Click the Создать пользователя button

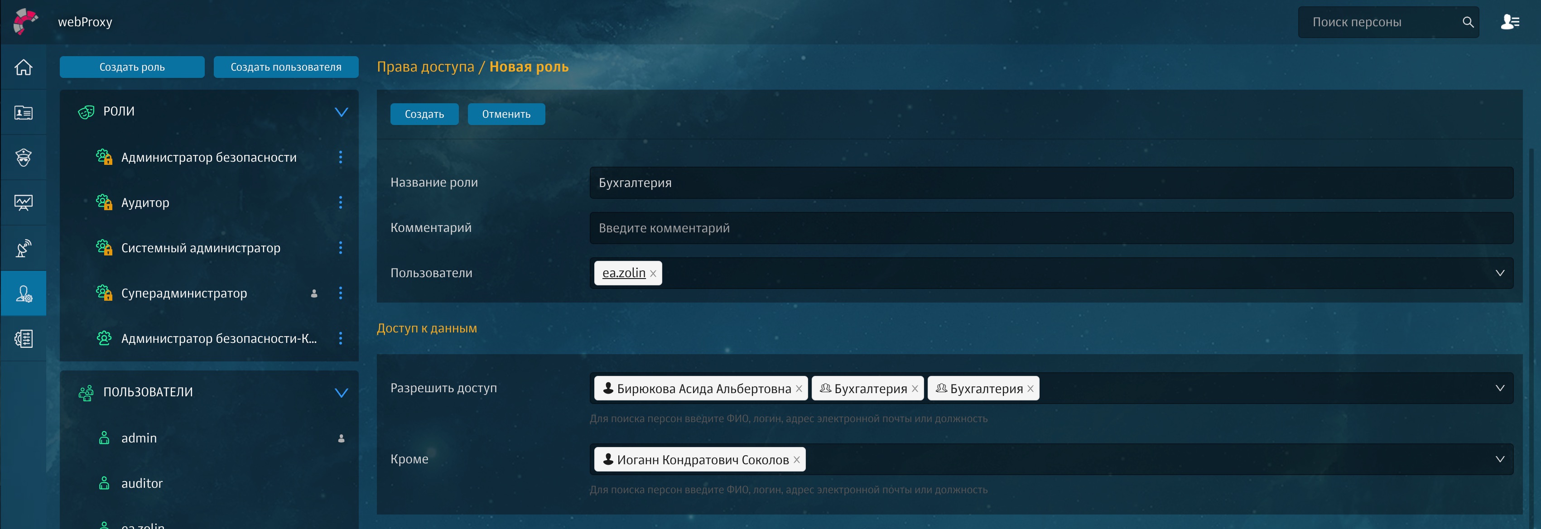tap(286, 67)
